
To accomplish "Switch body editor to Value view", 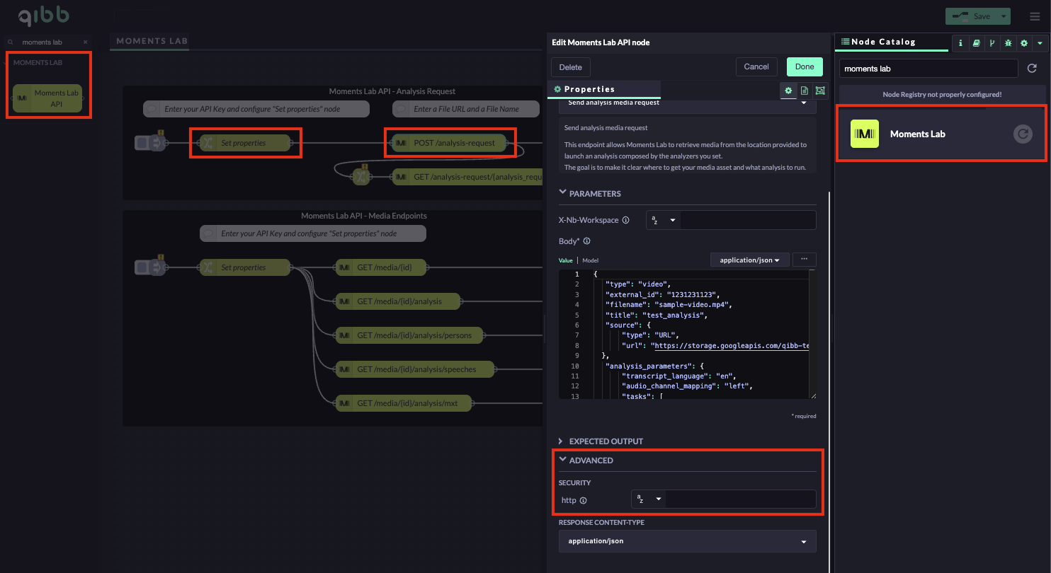I will click(565, 260).
